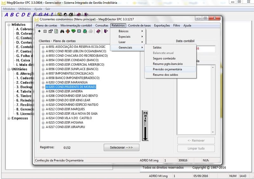Image resolution: width=254 pixels, height=179 pixels.
Task: Expand A 0051 ASSOCIAÇÃO DA RESERVA ECOLOGIC node
Action: [43, 47]
